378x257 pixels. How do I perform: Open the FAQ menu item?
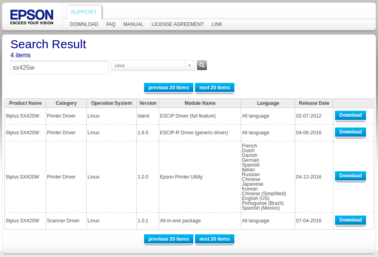coord(111,24)
